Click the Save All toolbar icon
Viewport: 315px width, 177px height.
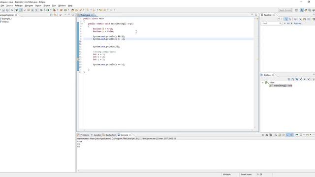pos(7,10)
